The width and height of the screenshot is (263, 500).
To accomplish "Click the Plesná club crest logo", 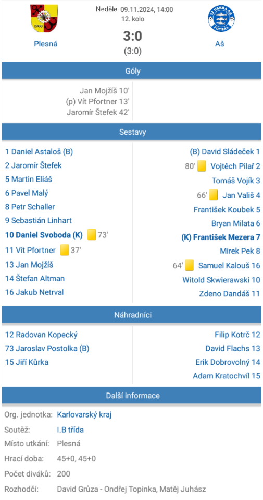I will [44, 18].
